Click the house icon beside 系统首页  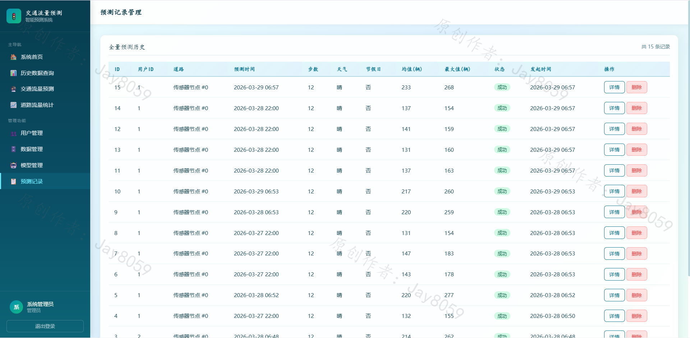13,57
